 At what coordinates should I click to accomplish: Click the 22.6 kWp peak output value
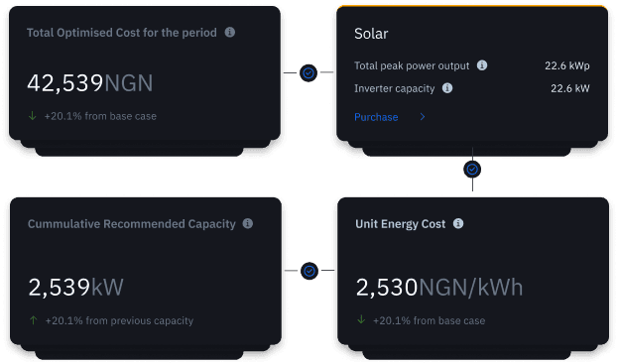coord(567,65)
